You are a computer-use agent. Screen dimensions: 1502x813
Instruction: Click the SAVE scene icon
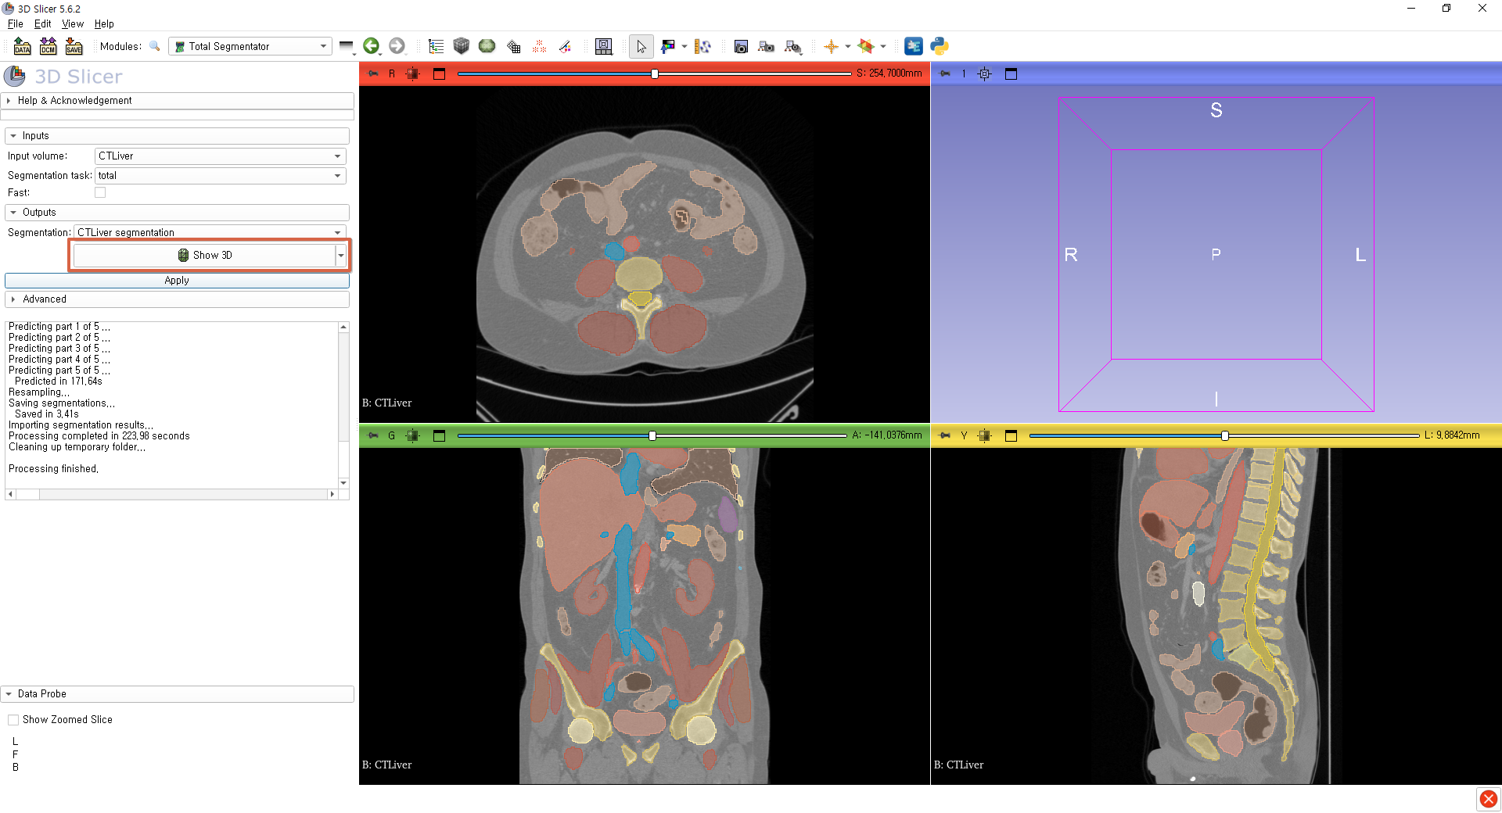pos(74,47)
